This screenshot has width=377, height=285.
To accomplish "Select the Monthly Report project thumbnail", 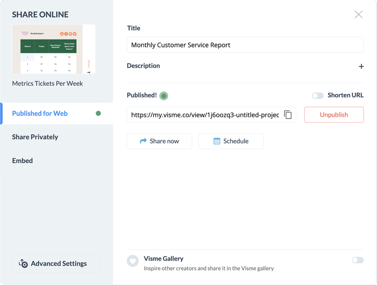I will point(54,49).
